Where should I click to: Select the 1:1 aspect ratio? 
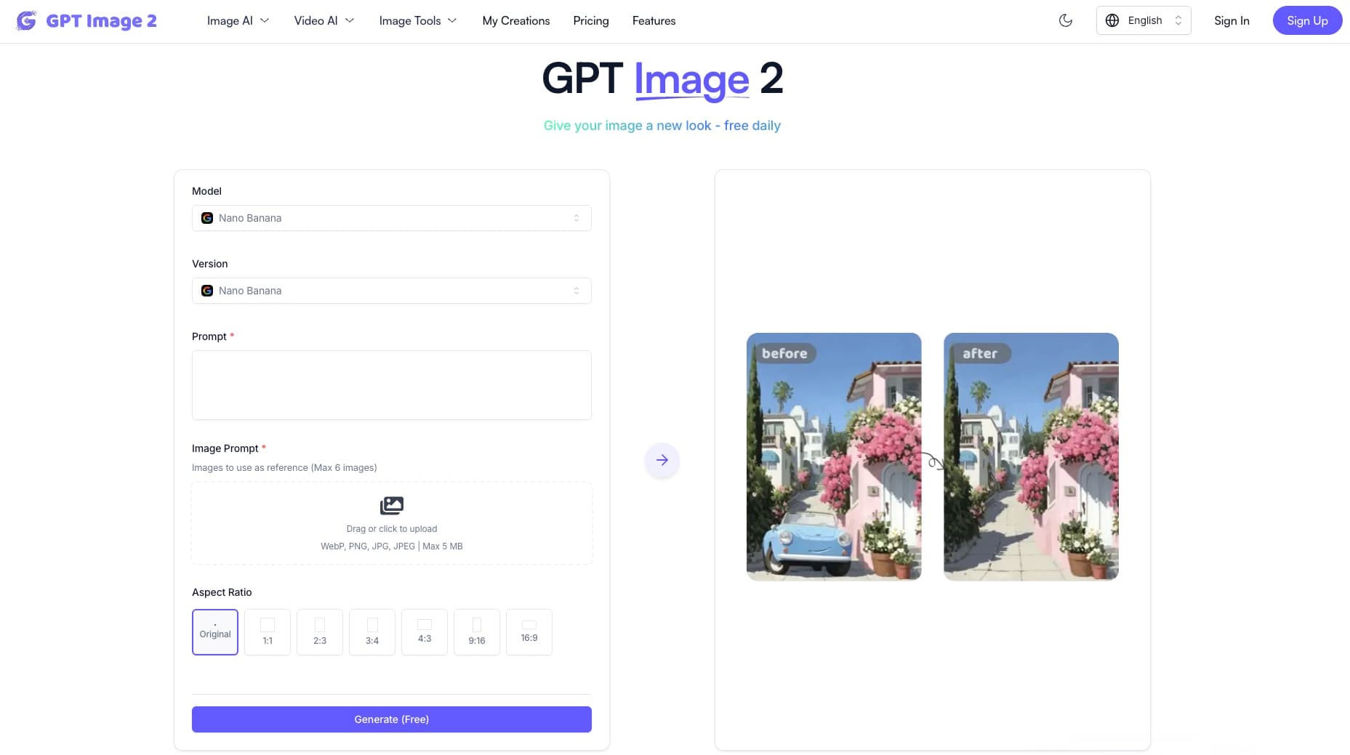click(268, 632)
